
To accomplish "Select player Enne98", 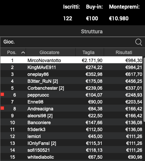I will click(72, 102).
